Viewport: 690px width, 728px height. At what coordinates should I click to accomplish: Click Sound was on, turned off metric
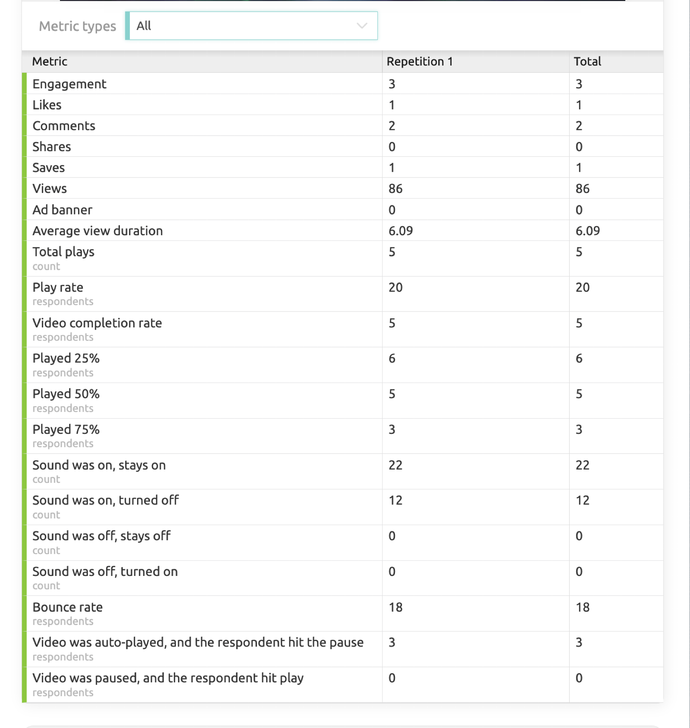click(106, 501)
